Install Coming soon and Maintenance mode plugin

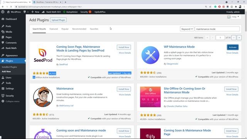coord(124,131)
